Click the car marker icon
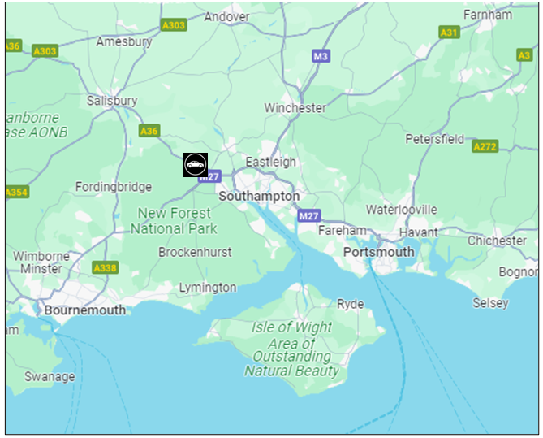Viewport: 543px width, 438px height. click(x=196, y=165)
